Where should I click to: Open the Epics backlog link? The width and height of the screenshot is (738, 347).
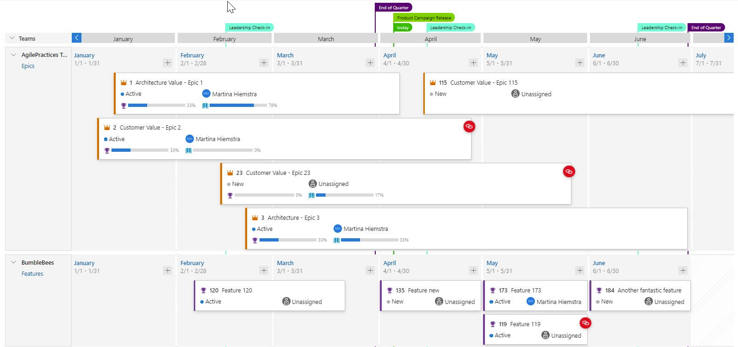click(28, 66)
